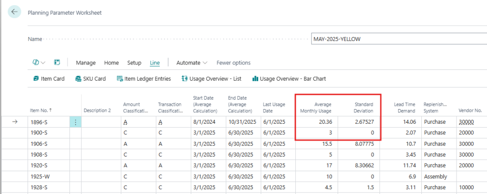Screen dimensions: 487x194
Task: Sort by Item No. column header
Action: (41, 110)
